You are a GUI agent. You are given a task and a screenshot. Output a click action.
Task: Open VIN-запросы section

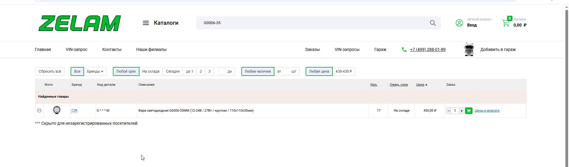pyautogui.click(x=347, y=50)
